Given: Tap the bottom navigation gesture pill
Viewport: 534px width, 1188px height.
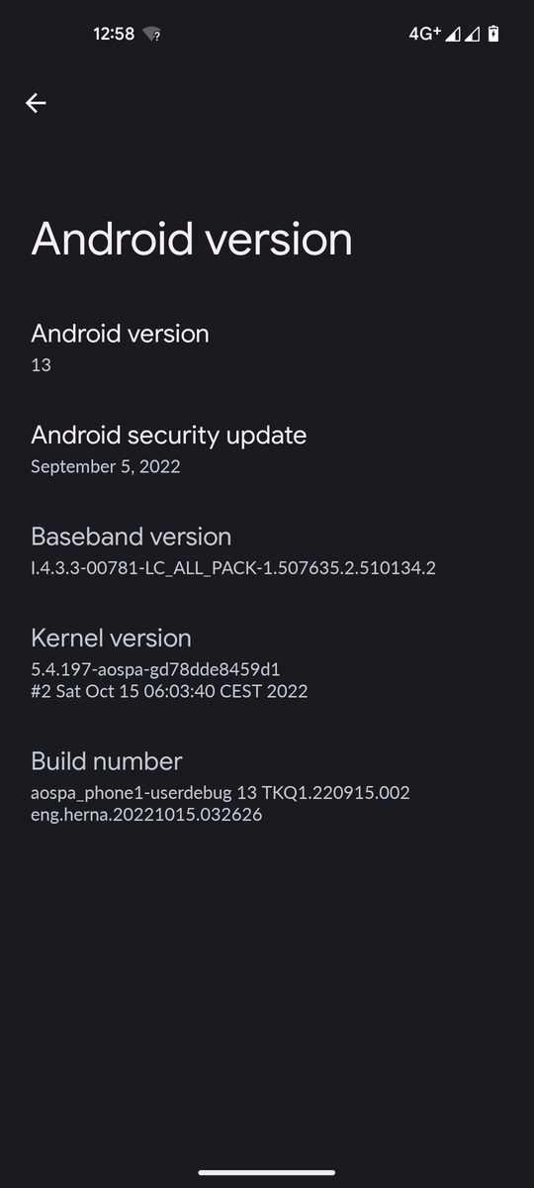Looking at the screenshot, I should (x=267, y=1173).
